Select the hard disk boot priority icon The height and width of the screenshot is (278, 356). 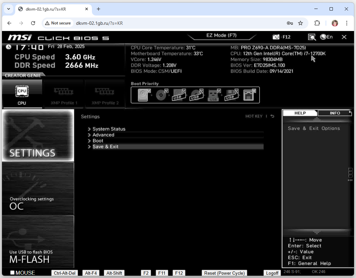click(143, 95)
